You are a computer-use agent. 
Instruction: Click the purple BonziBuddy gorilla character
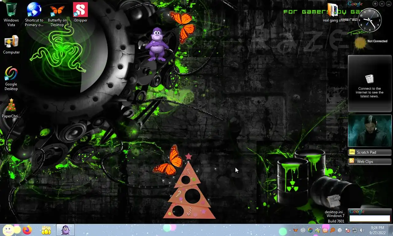(x=157, y=45)
